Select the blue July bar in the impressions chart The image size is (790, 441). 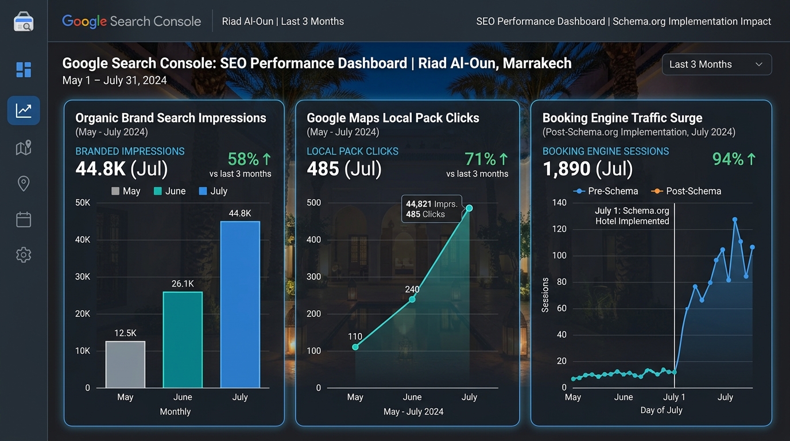click(240, 305)
